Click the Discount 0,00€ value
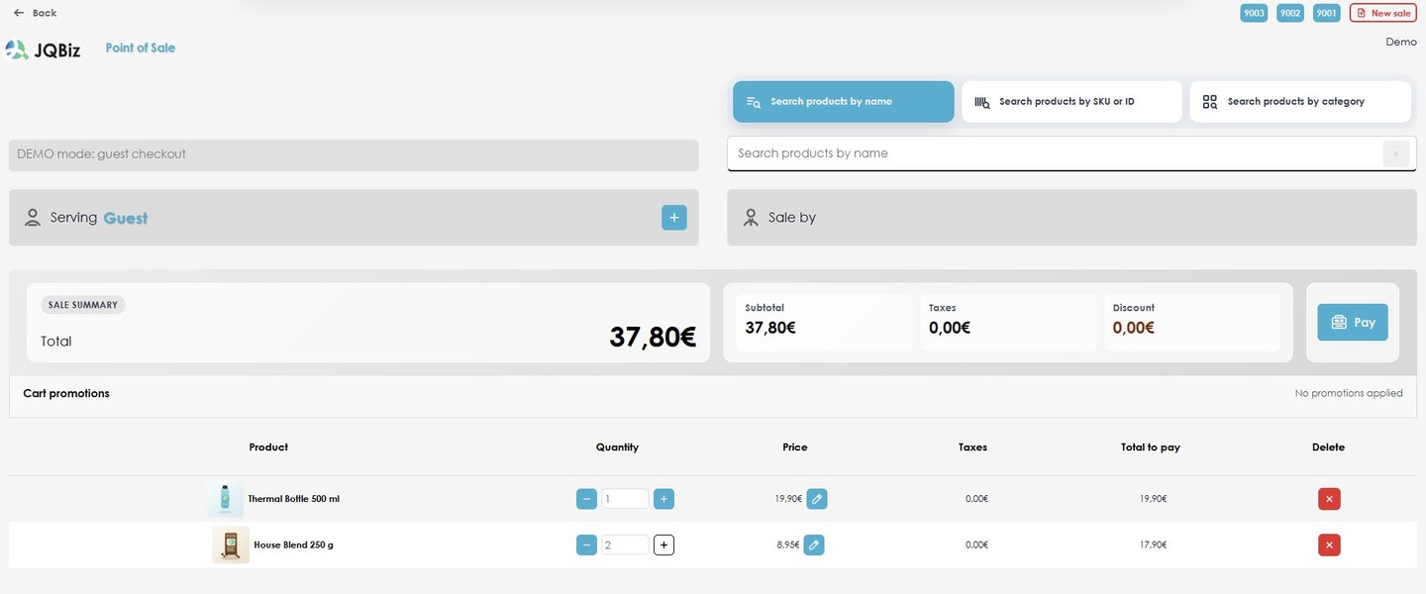 pos(1134,328)
